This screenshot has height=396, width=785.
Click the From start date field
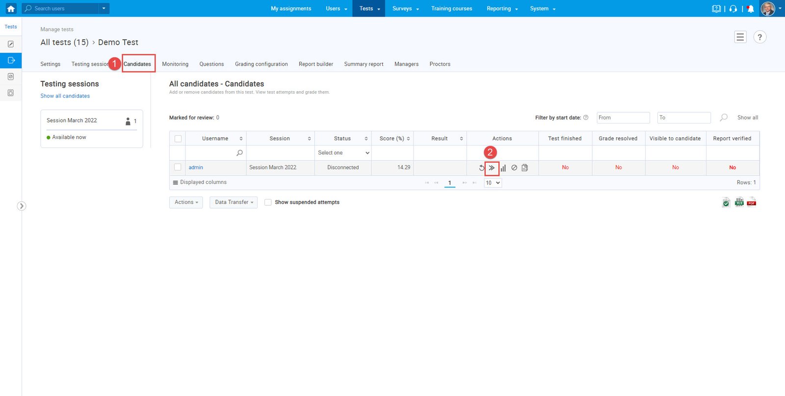click(623, 118)
